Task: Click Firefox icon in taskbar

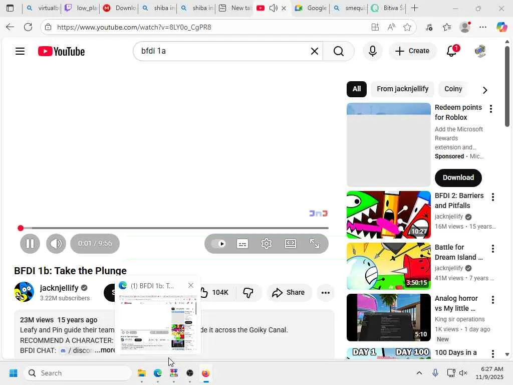Action: coord(206,373)
